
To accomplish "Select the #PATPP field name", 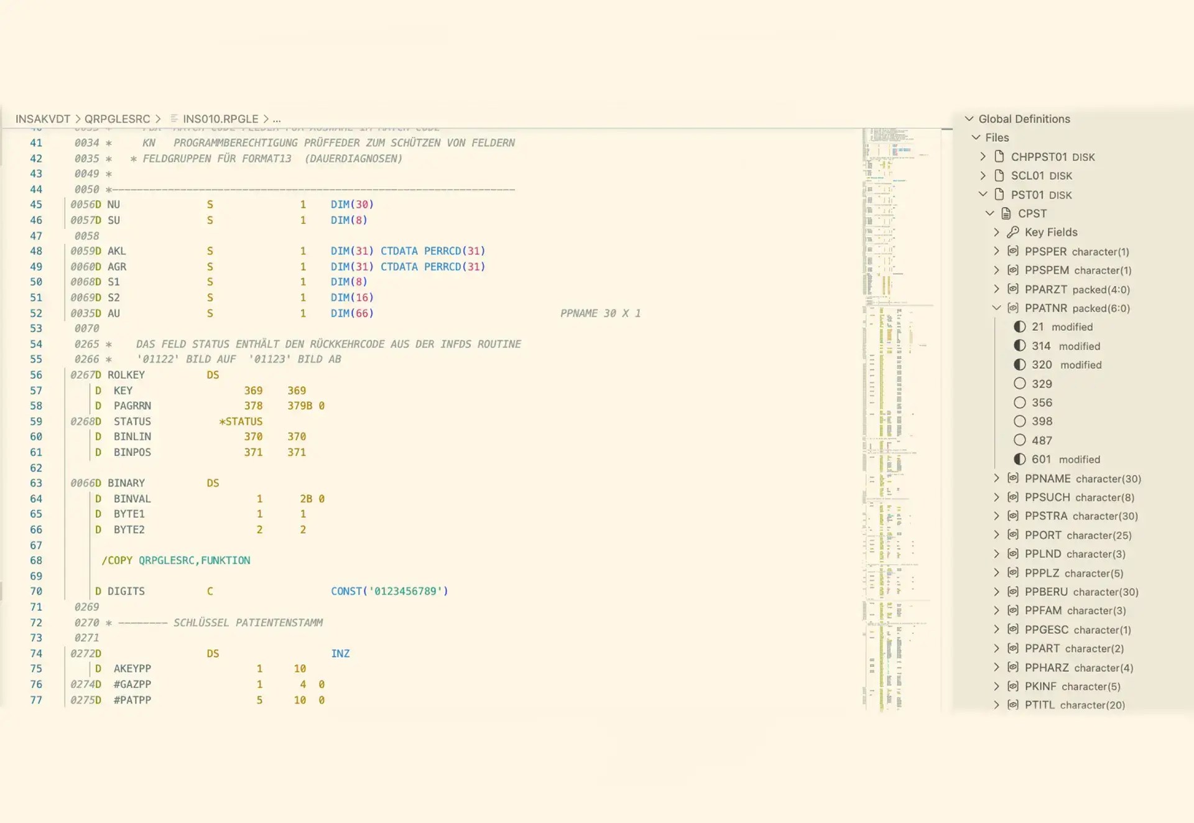I will 132,700.
